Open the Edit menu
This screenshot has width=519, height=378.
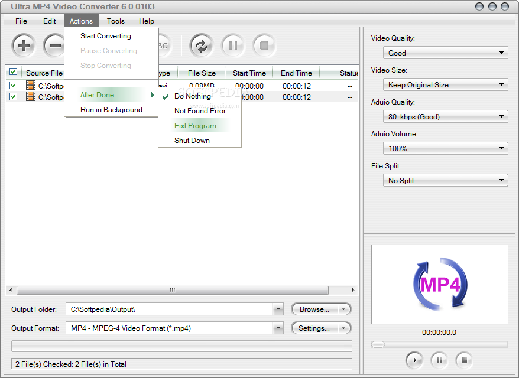click(49, 21)
